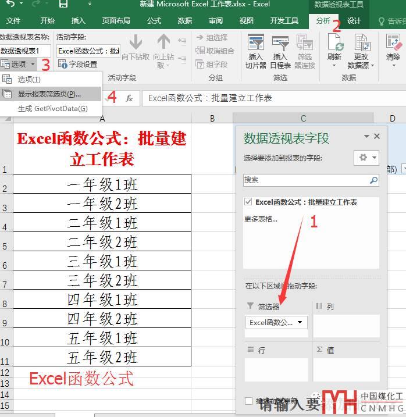Select 显示报表筛选页(P)... menu item

click(x=49, y=94)
